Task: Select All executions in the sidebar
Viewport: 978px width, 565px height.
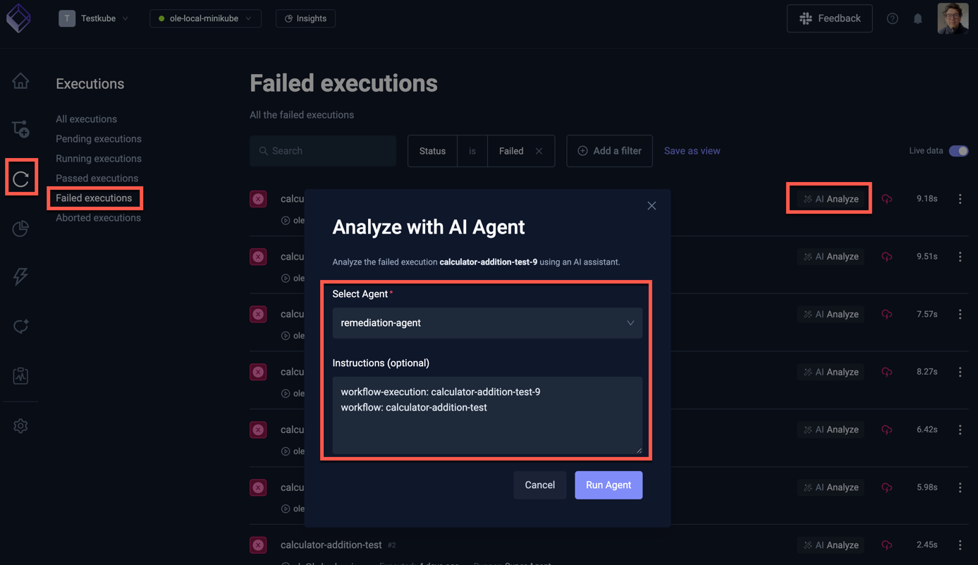Action: (x=86, y=119)
